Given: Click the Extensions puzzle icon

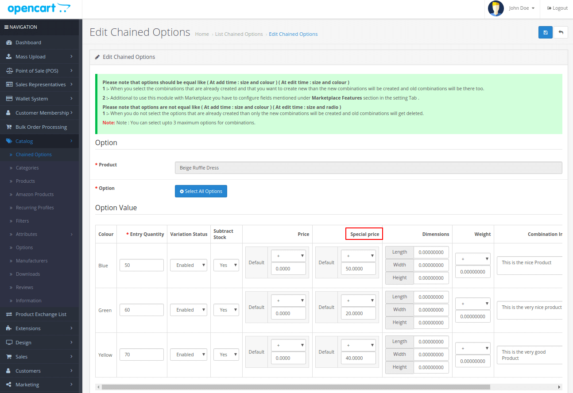Looking at the screenshot, I should pyautogui.click(x=9, y=328).
